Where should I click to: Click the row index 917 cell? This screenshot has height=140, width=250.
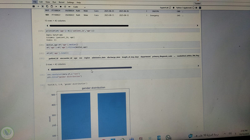coord(47,10)
